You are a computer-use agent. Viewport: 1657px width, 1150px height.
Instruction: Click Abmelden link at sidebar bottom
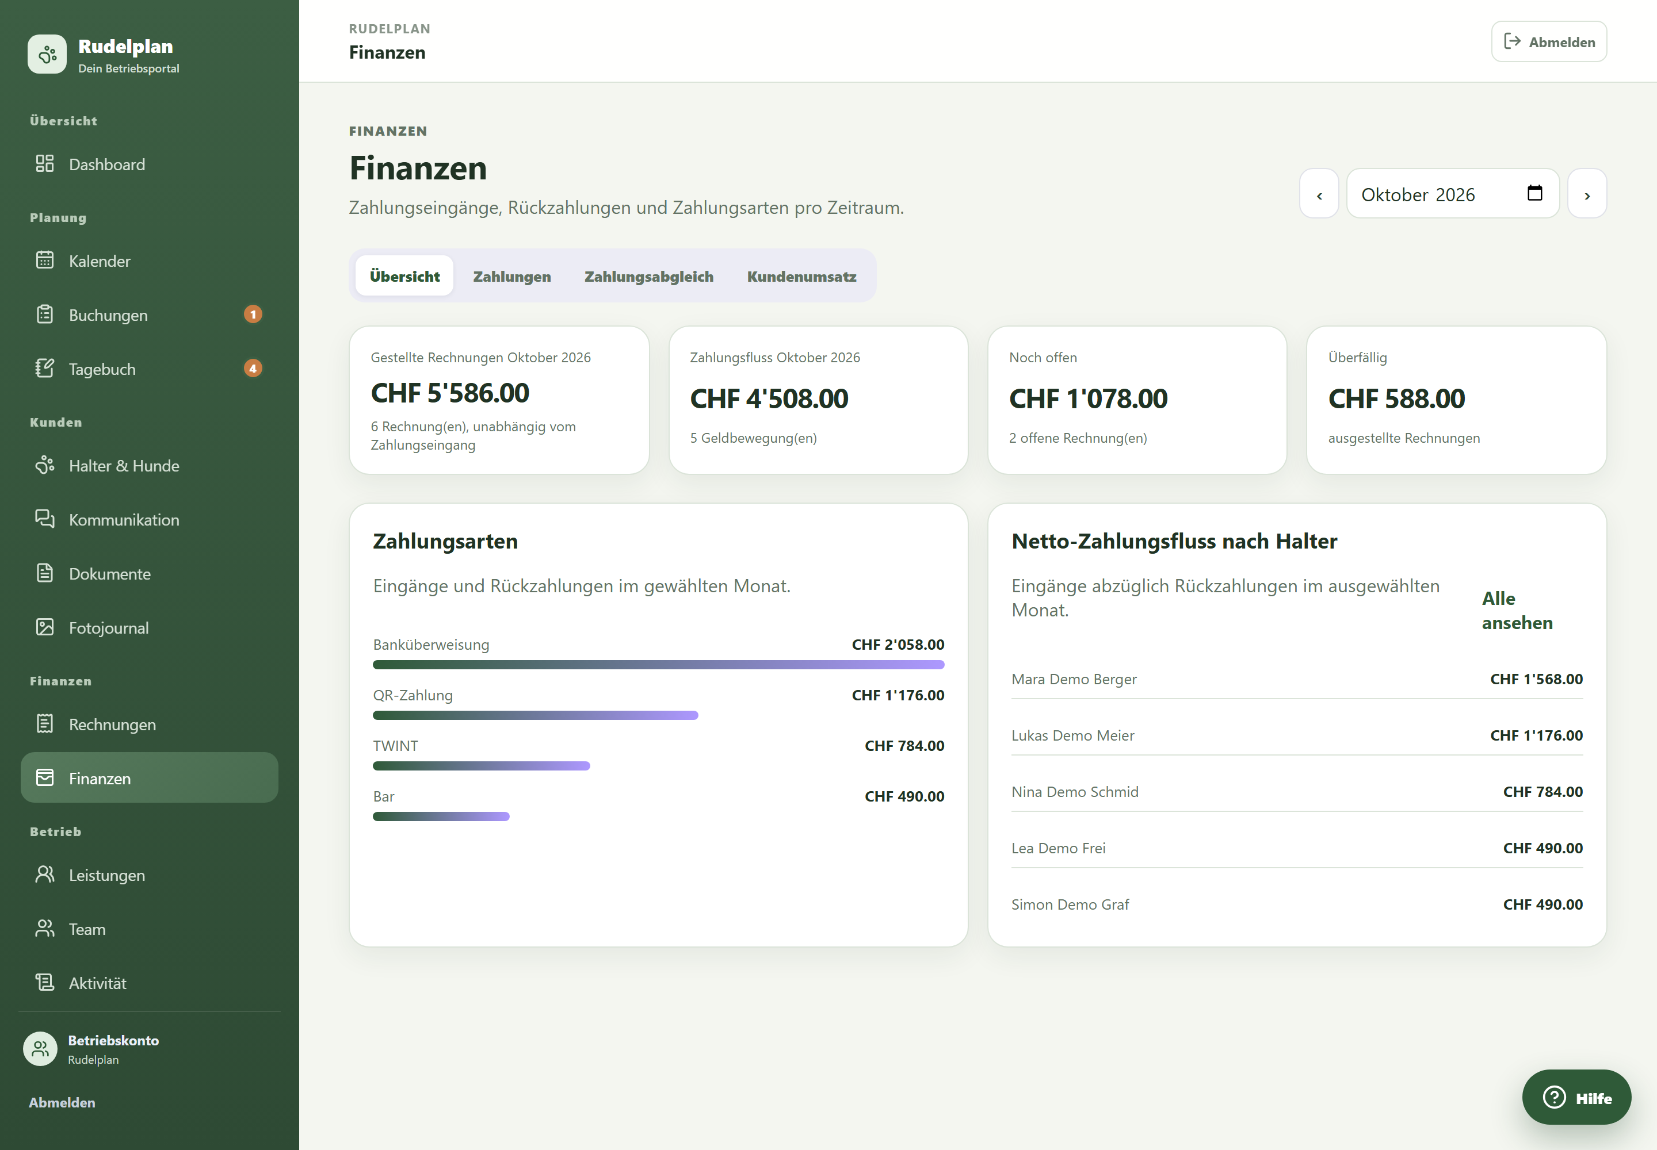[62, 1102]
